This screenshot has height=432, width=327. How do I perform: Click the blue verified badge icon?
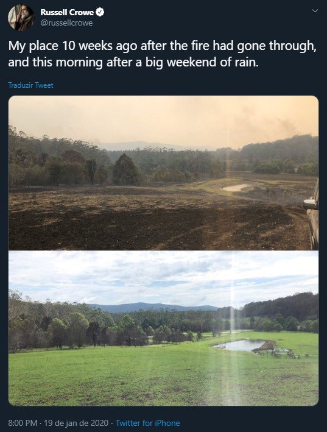100,12
